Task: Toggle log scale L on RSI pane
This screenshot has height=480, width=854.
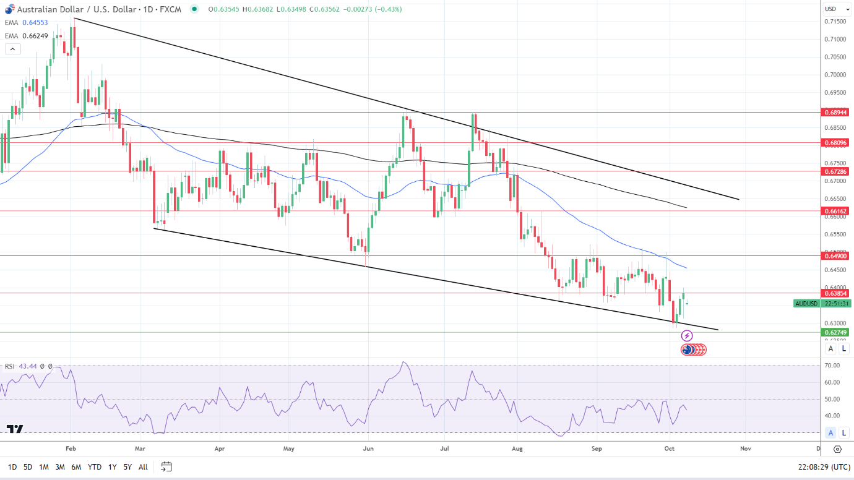Action: (x=843, y=432)
